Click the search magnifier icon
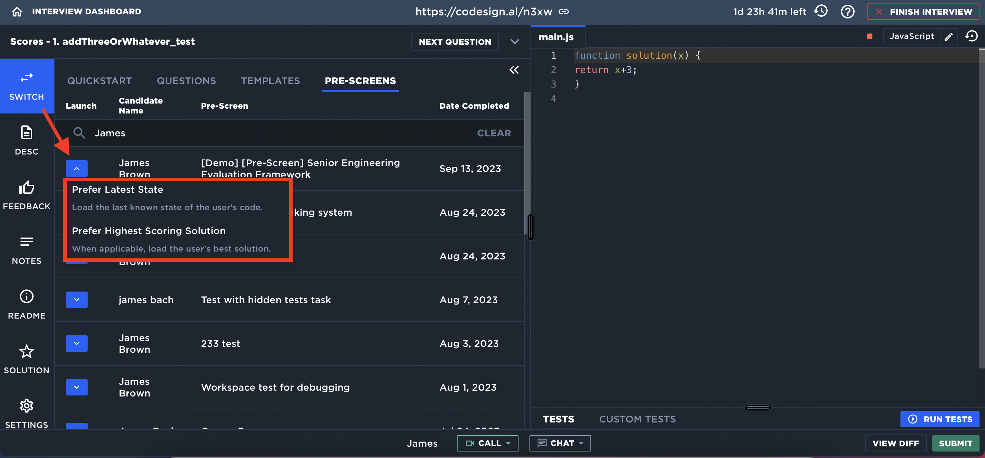 (x=79, y=133)
